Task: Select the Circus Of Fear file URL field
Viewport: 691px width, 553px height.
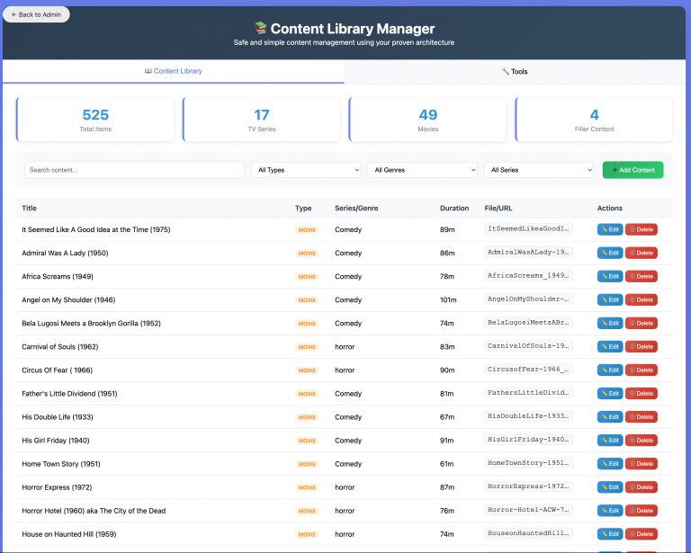Action: [x=528, y=370]
